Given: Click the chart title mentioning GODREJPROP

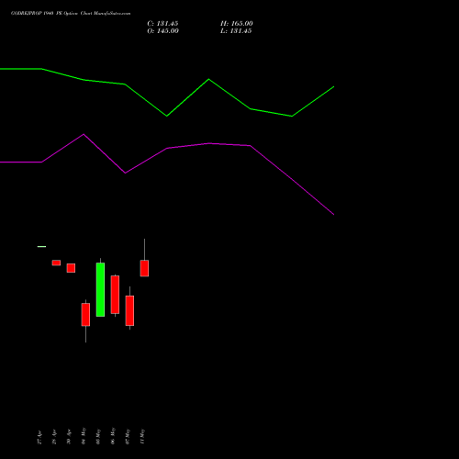Looking at the screenshot, I should click(71, 14).
